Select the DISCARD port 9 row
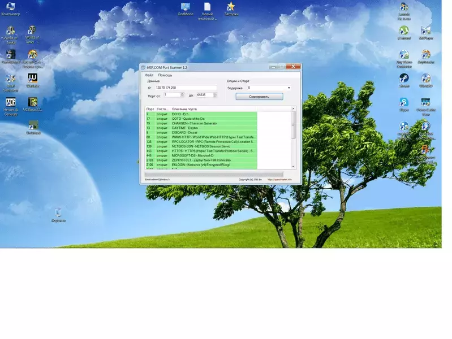 [x=201, y=132]
